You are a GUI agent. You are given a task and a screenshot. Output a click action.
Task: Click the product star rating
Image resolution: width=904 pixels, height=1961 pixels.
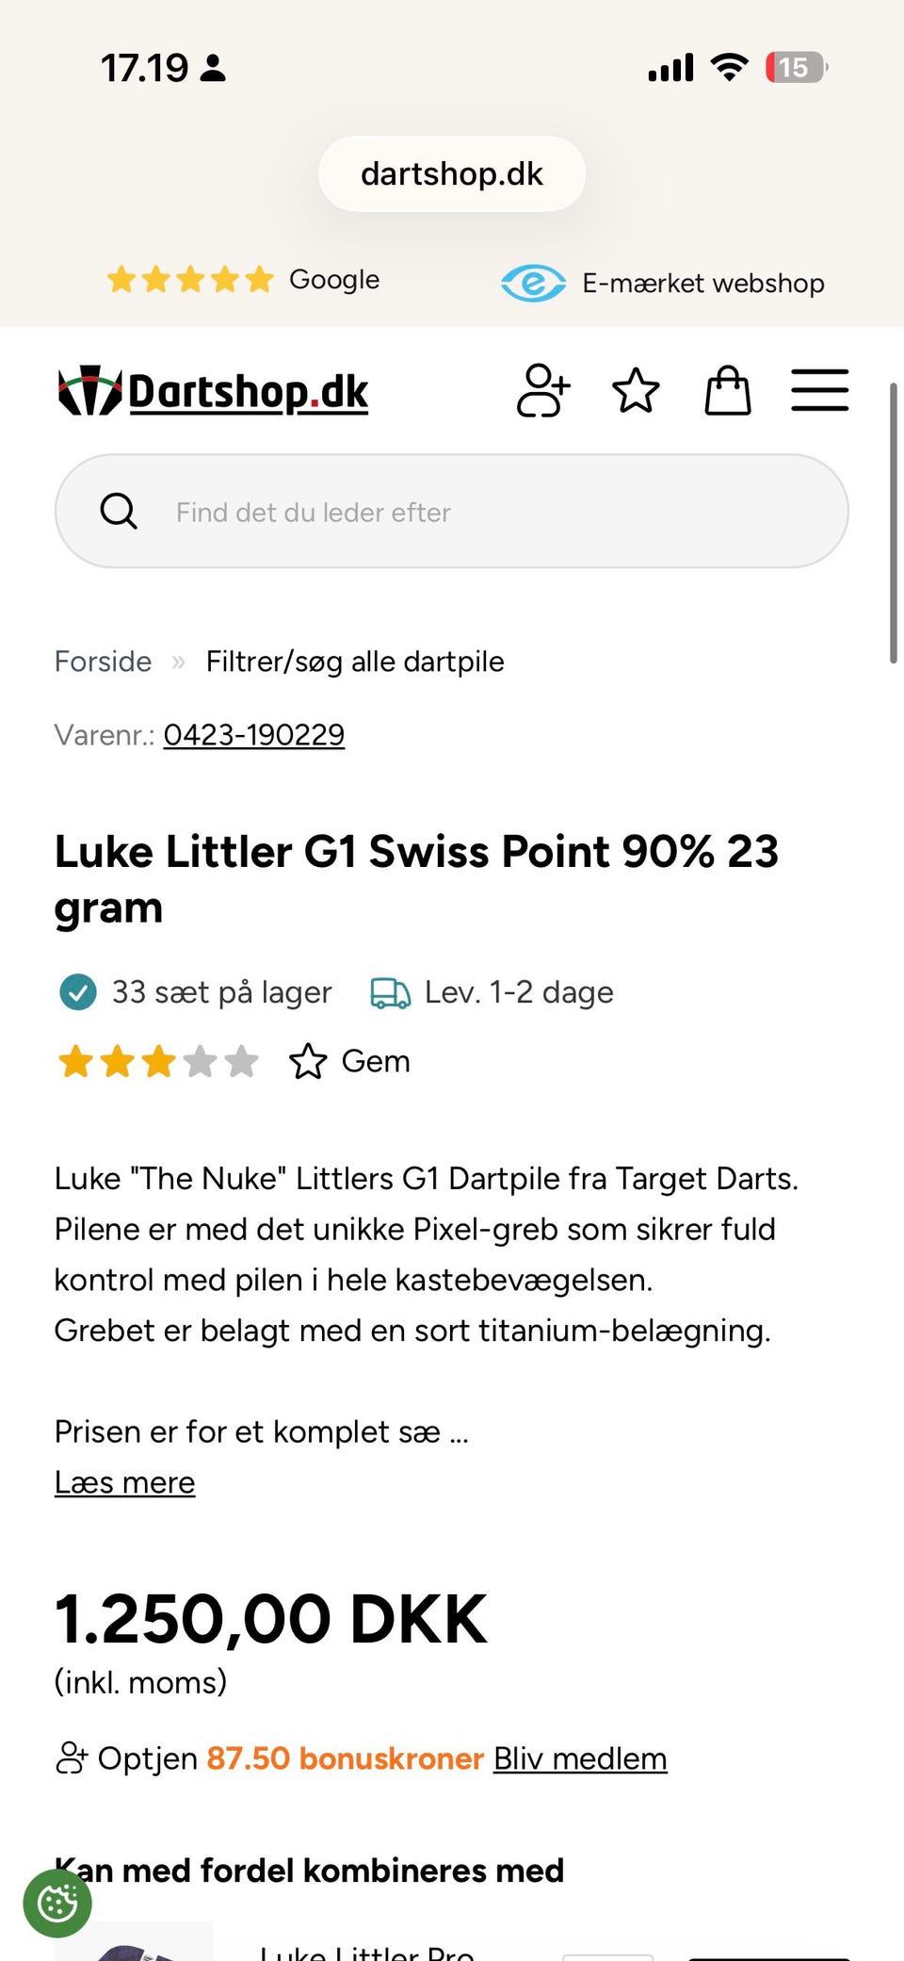pos(158,1061)
